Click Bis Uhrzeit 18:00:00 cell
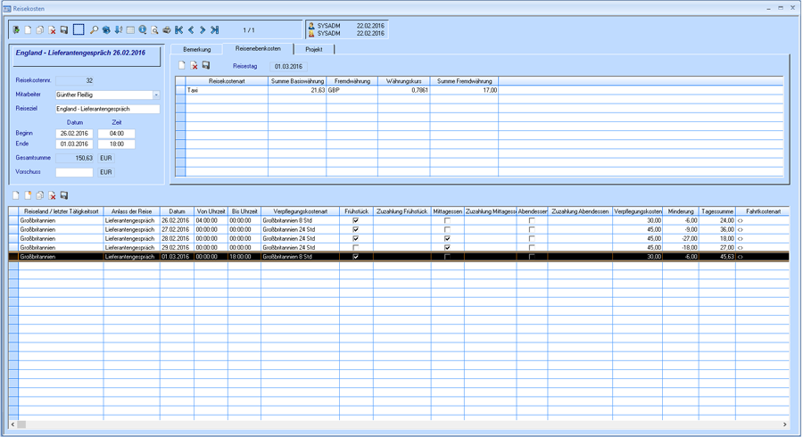803x437 pixels. click(x=244, y=257)
